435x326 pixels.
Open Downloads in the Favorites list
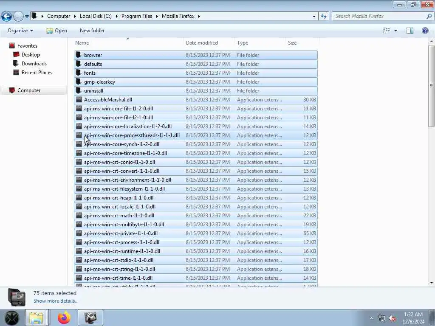34,64
